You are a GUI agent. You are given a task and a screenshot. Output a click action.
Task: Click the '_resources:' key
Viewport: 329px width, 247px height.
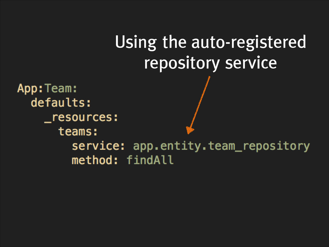coord(81,117)
